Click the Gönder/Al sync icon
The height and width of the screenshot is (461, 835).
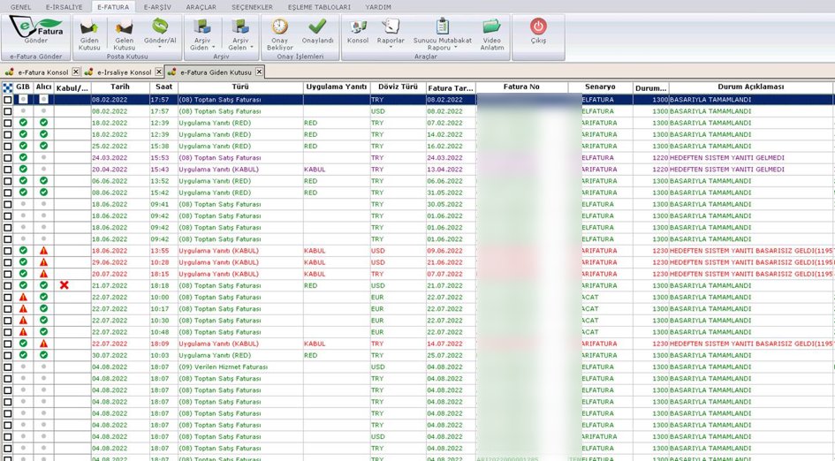click(x=160, y=26)
